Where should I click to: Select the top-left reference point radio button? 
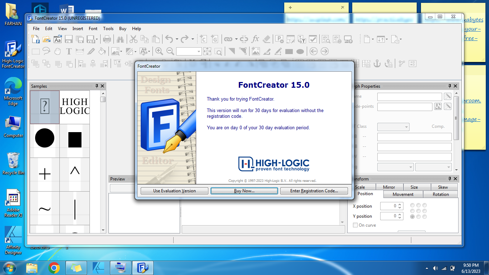coord(412,205)
